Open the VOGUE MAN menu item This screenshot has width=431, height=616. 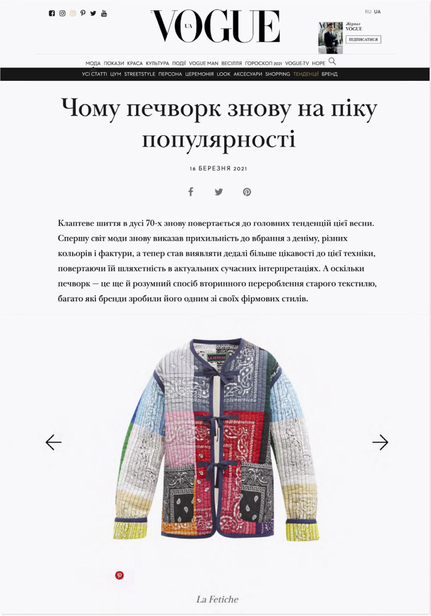point(204,63)
